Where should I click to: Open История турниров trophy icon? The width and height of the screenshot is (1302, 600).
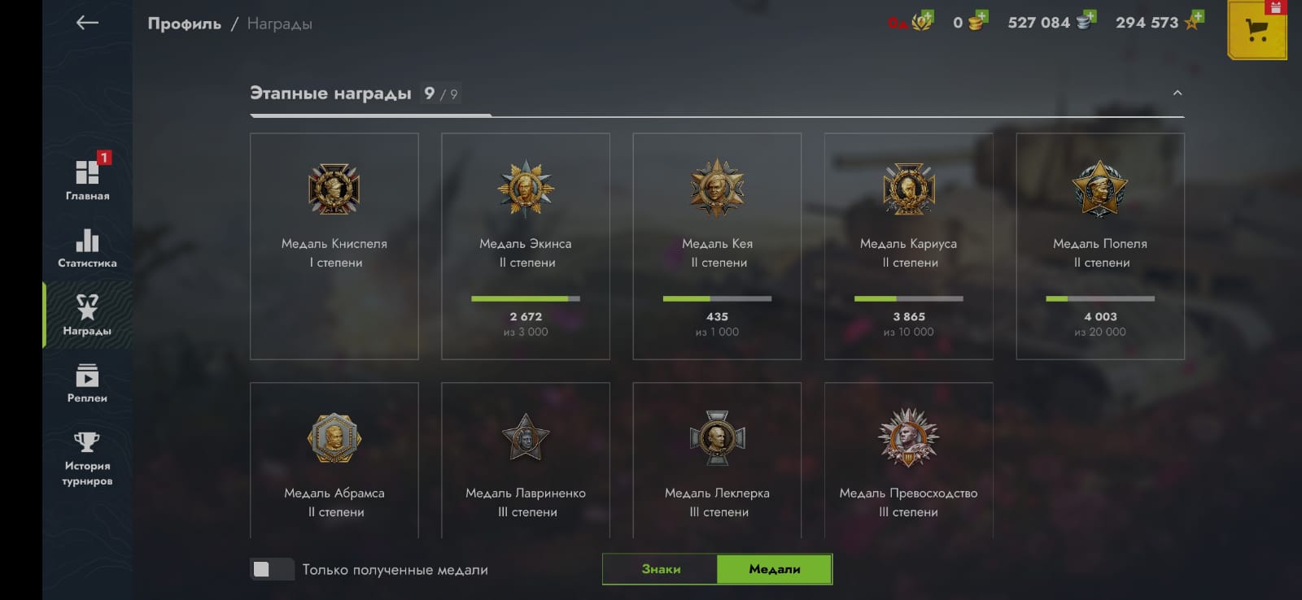point(87,441)
